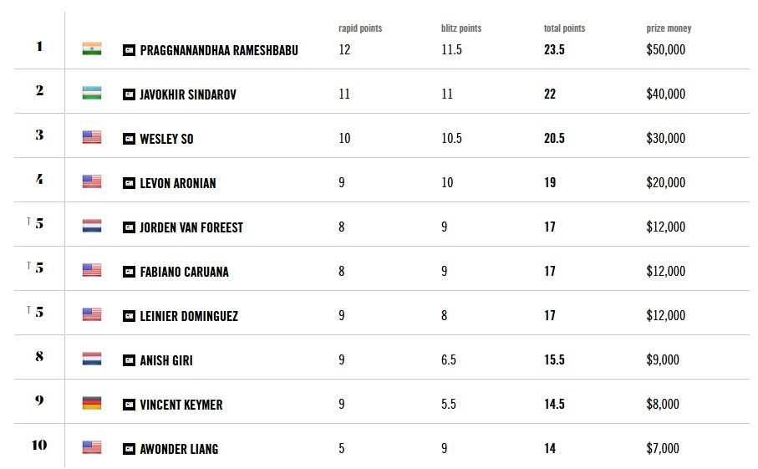Click the prize money column header

669,28
